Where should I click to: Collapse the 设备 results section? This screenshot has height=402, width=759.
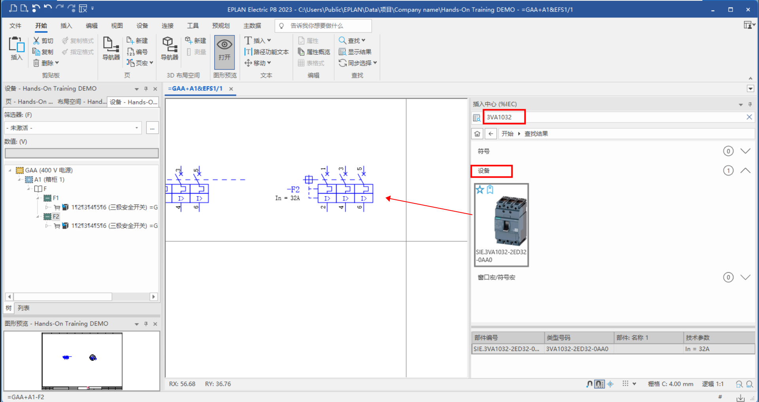pos(745,171)
